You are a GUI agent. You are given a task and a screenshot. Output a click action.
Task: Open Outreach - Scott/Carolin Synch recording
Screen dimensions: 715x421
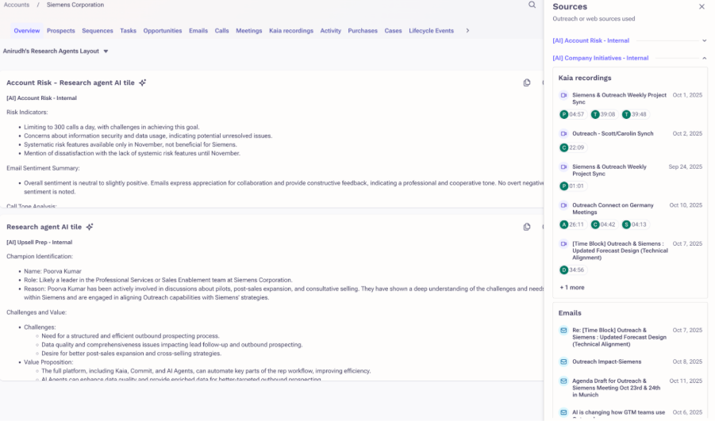tap(613, 133)
